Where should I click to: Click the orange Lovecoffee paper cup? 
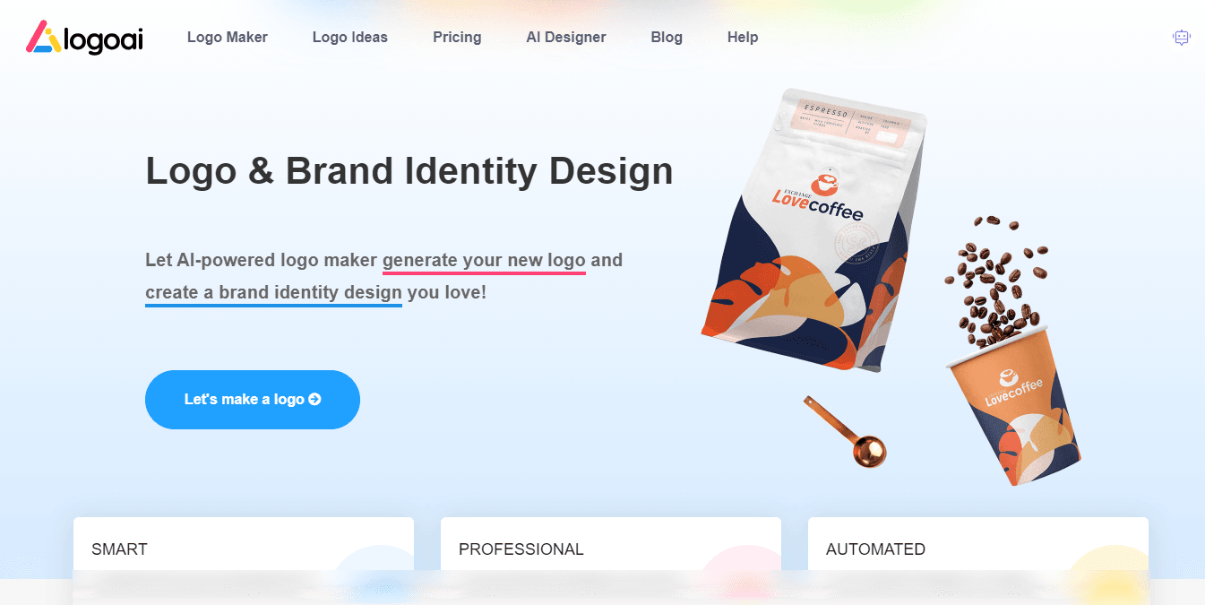[1014, 405]
